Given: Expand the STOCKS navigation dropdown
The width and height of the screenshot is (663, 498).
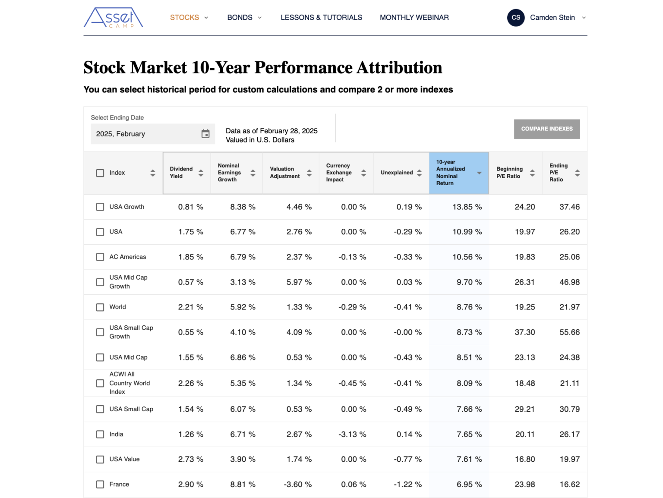Looking at the screenshot, I should 189,17.
